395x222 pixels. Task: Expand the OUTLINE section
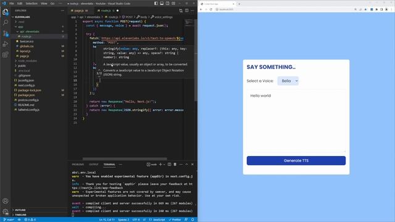pyautogui.click(x=20, y=210)
